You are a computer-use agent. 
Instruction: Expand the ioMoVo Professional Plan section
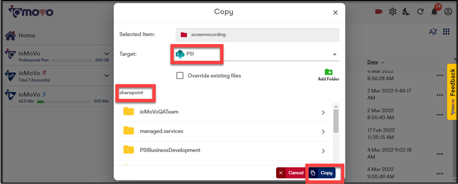(106, 54)
